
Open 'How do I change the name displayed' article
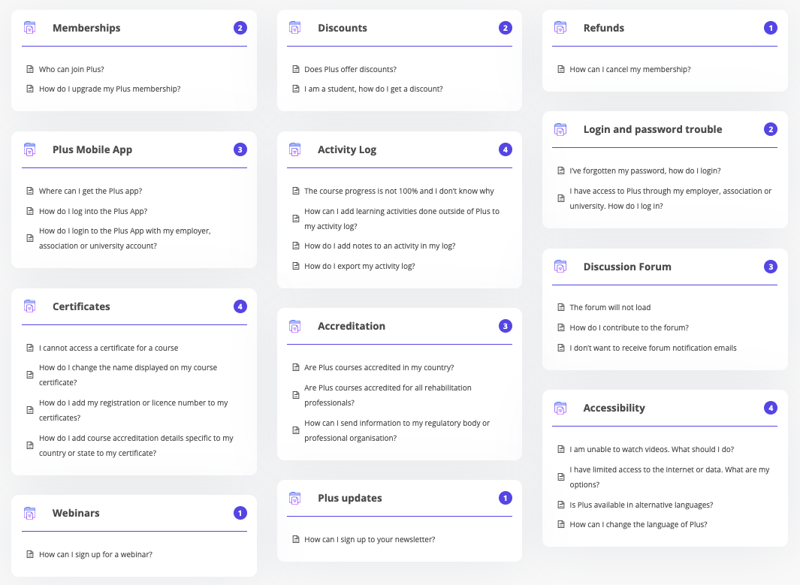point(128,375)
